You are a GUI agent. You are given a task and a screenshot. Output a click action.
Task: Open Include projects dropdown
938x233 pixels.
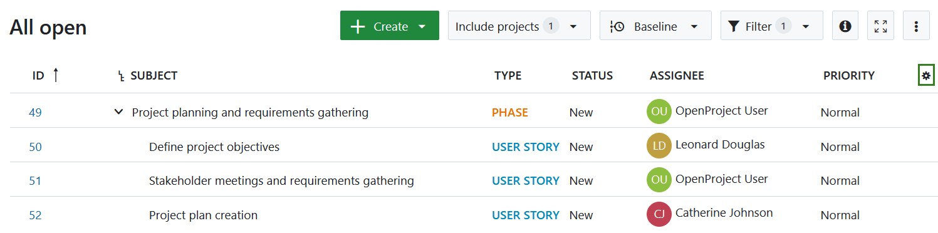[x=519, y=26]
